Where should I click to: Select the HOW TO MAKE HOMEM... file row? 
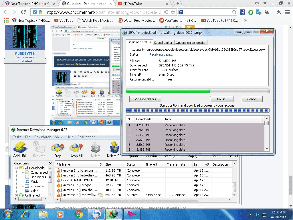point(144,180)
